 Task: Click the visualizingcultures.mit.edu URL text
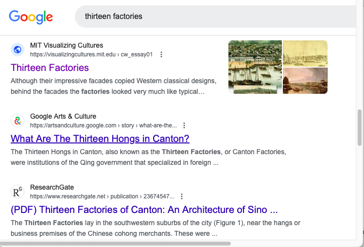[91, 54]
